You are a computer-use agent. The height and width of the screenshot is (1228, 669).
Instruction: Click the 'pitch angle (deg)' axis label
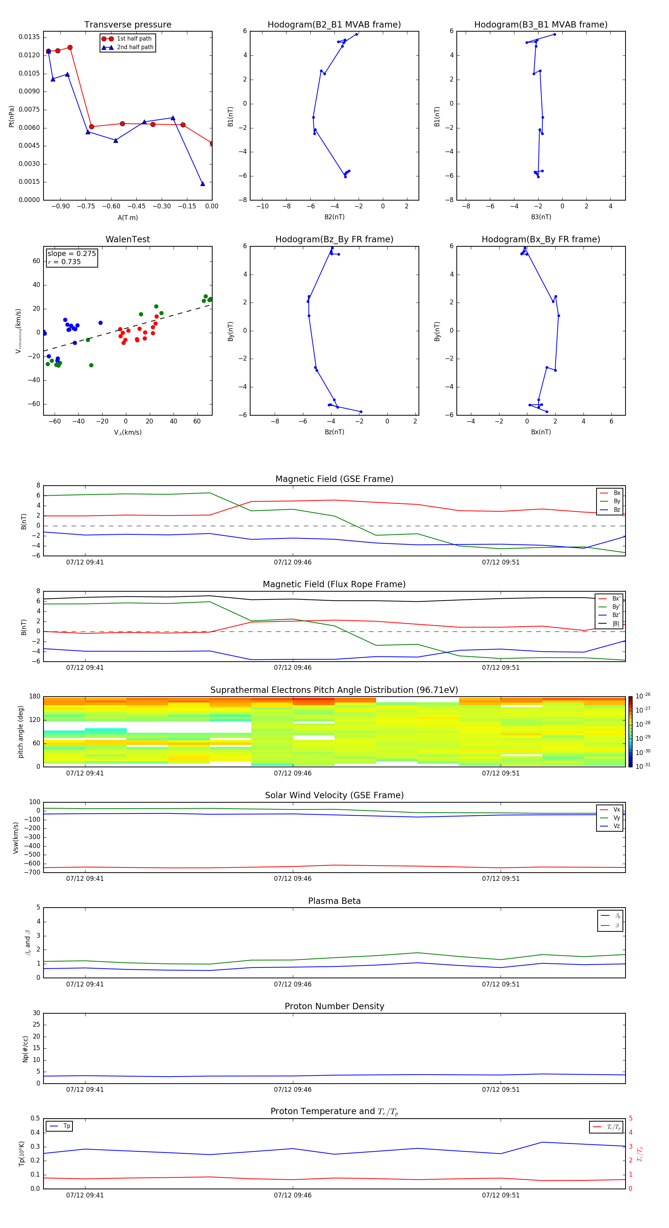click(20, 732)
